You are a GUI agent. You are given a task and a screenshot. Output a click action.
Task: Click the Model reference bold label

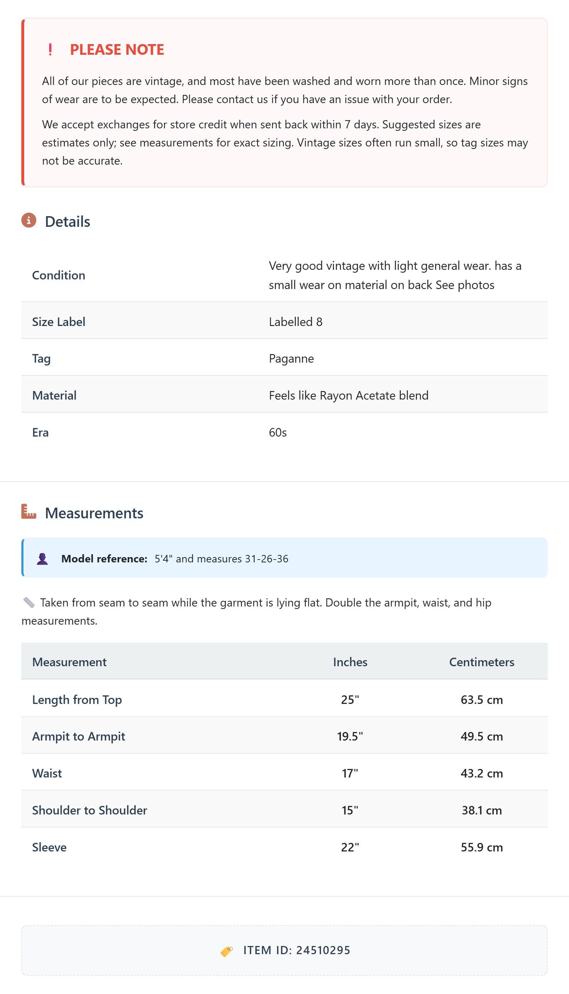(x=104, y=559)
